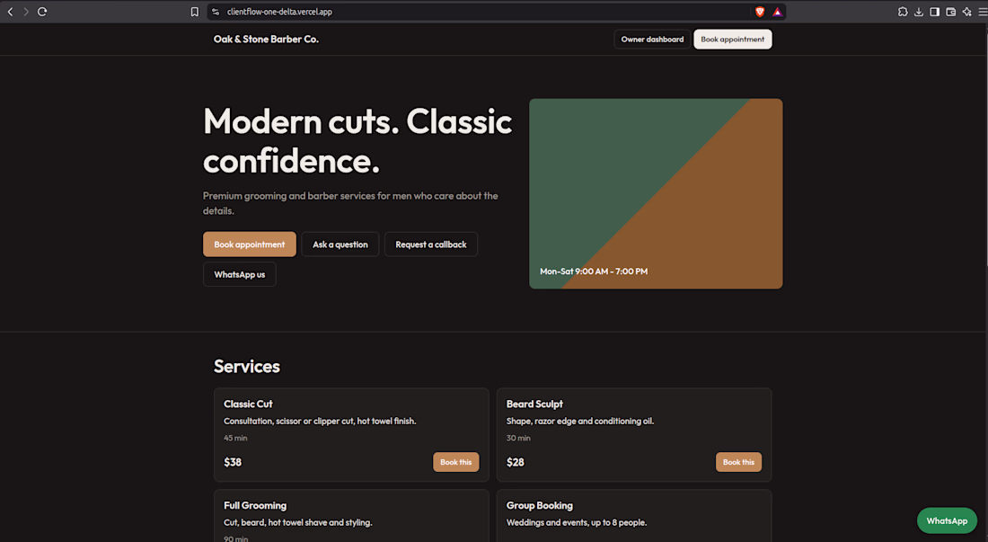Image resolution: width=988 pixels, height=542 pixels.
Task: Launch the Leo AI sparkle icon
Action: 966,12
